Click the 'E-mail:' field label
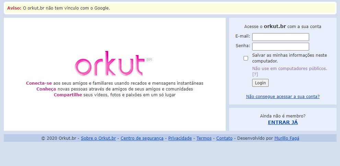The width and height of the screenshot is (340, 166). [x=243, y=36]
